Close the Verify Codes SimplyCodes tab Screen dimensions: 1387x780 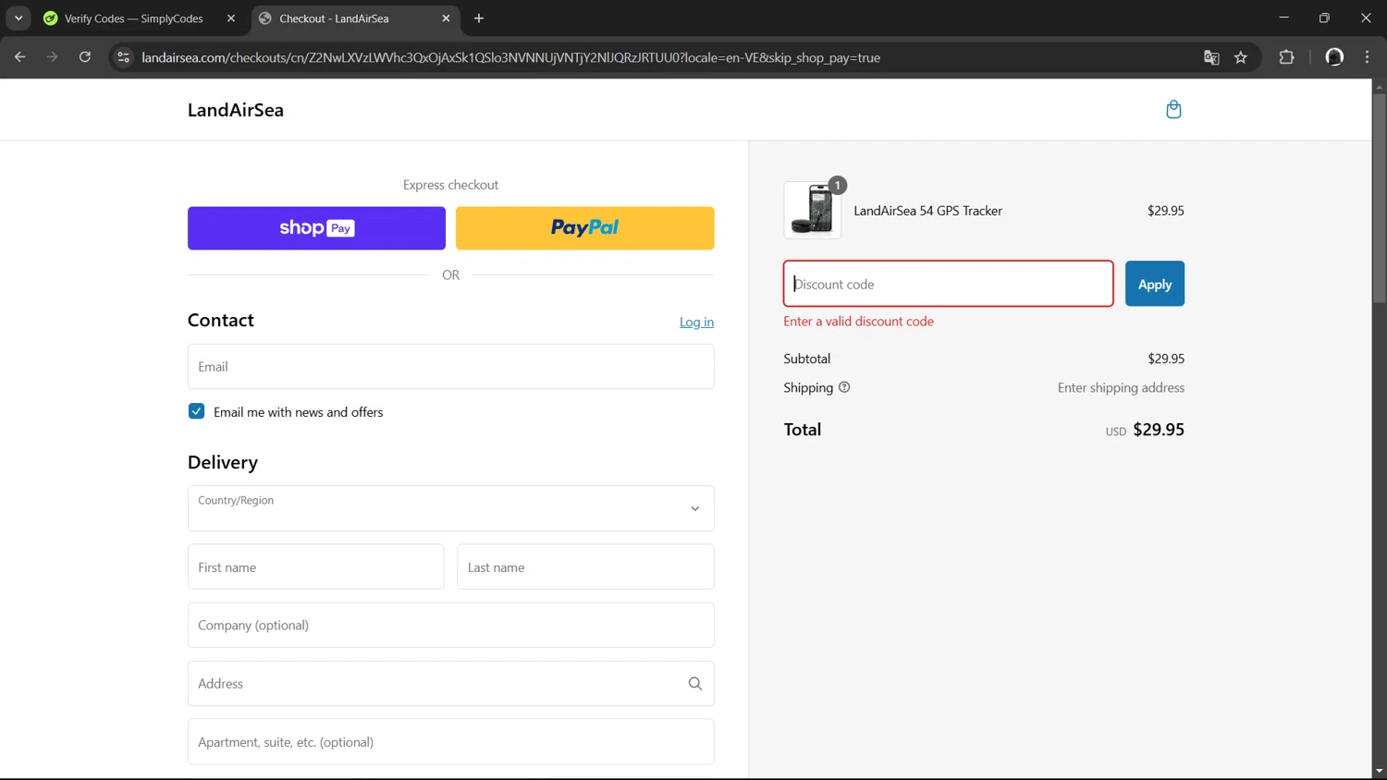click(x=231, y=18)
